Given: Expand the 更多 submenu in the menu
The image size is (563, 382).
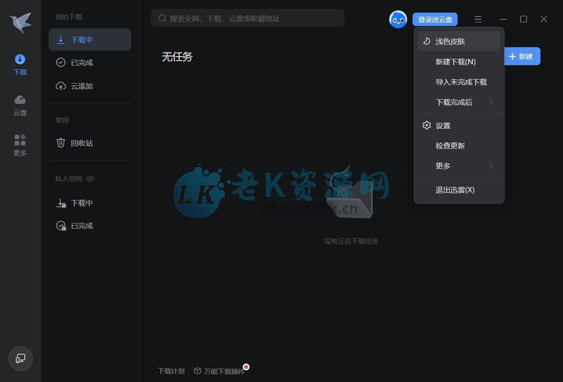Looking at the screenshot, I should [459, 166].
